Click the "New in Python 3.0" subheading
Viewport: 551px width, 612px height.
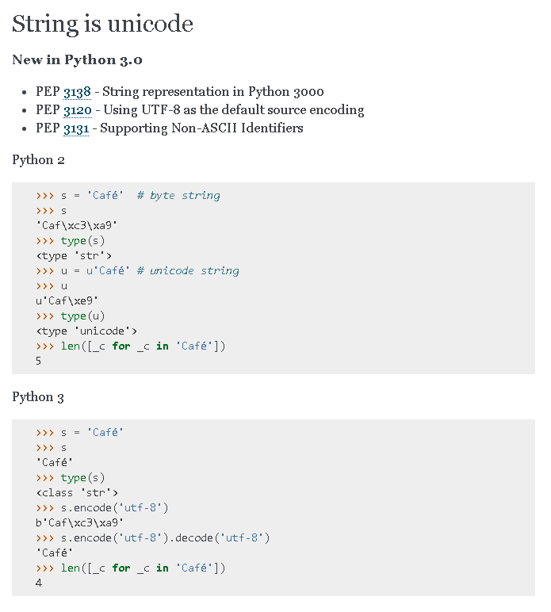point(77,60)
